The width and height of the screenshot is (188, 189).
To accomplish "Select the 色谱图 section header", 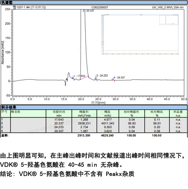I will [7, 3].
